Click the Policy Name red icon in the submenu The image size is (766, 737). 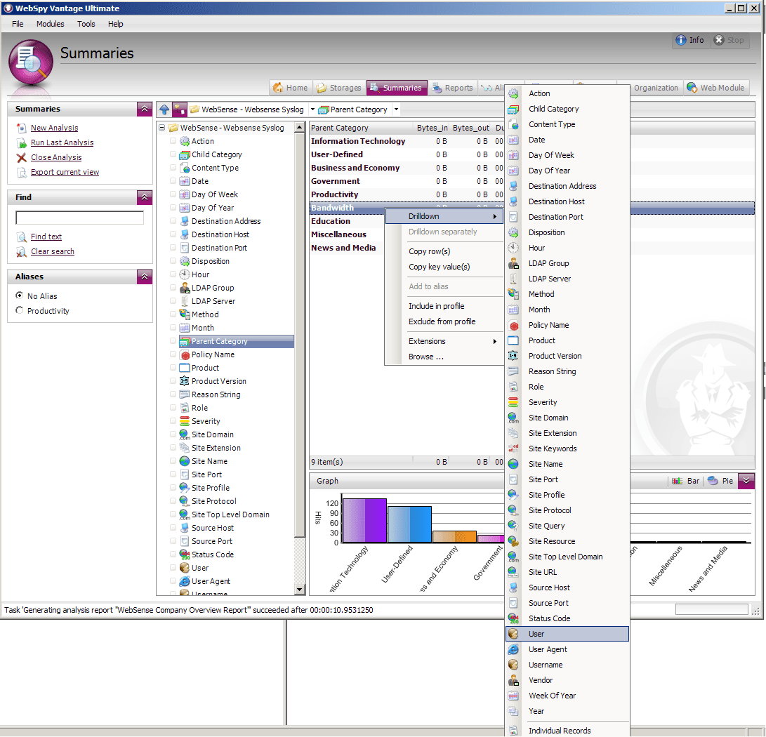(x=513, y=325)
